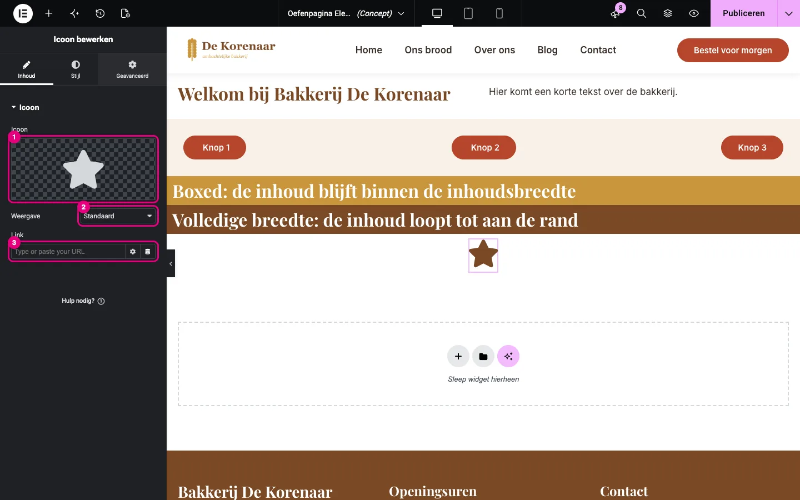This screenshot has width=800, height=500.
Task: Open the Structure layers icon
Action: pyautogui.click(x=668, y=13)
